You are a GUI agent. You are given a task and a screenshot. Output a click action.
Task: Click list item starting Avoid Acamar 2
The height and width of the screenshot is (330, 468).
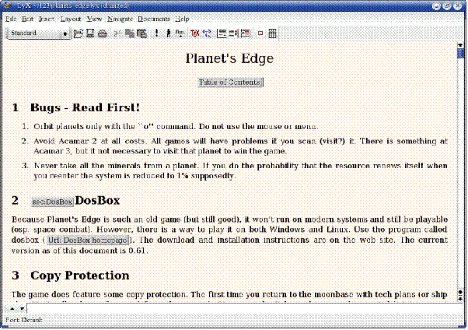(x=240, y=146)
